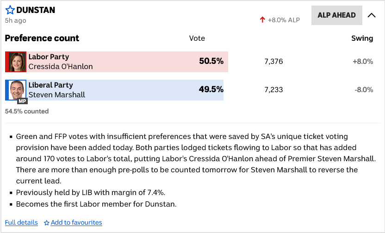Click the Liberal vote count 7,233
The width and height of the screenshot is (385, 233).
pos(273,90)
